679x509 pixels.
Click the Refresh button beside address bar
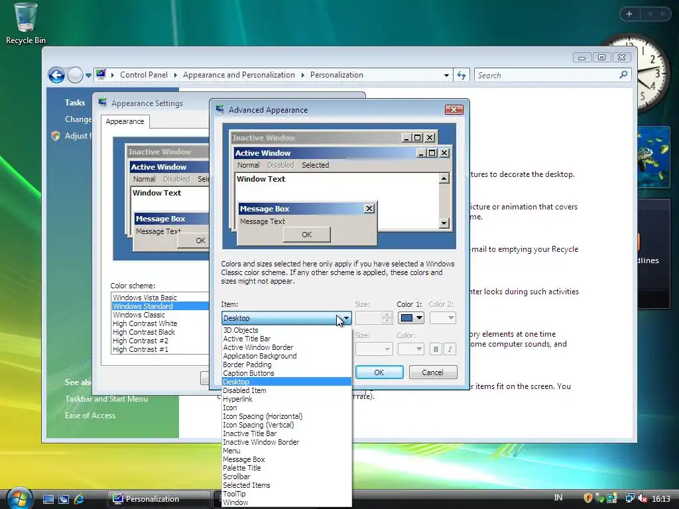point(462,76)
